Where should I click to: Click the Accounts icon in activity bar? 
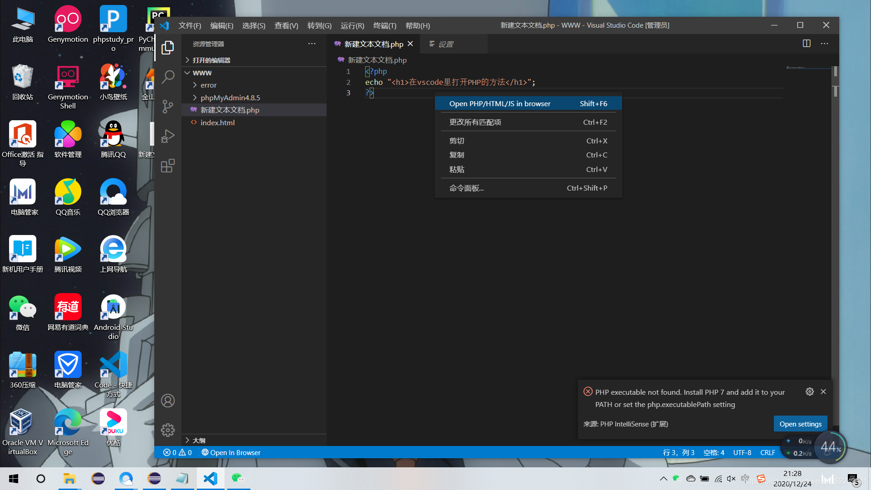167,401
